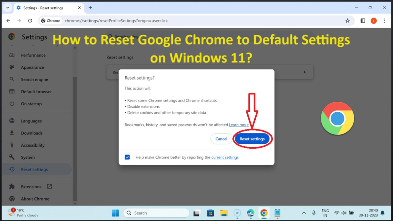Click the Accessibility person icon
The height and width of the screenshot is (221, 393).
12,145
